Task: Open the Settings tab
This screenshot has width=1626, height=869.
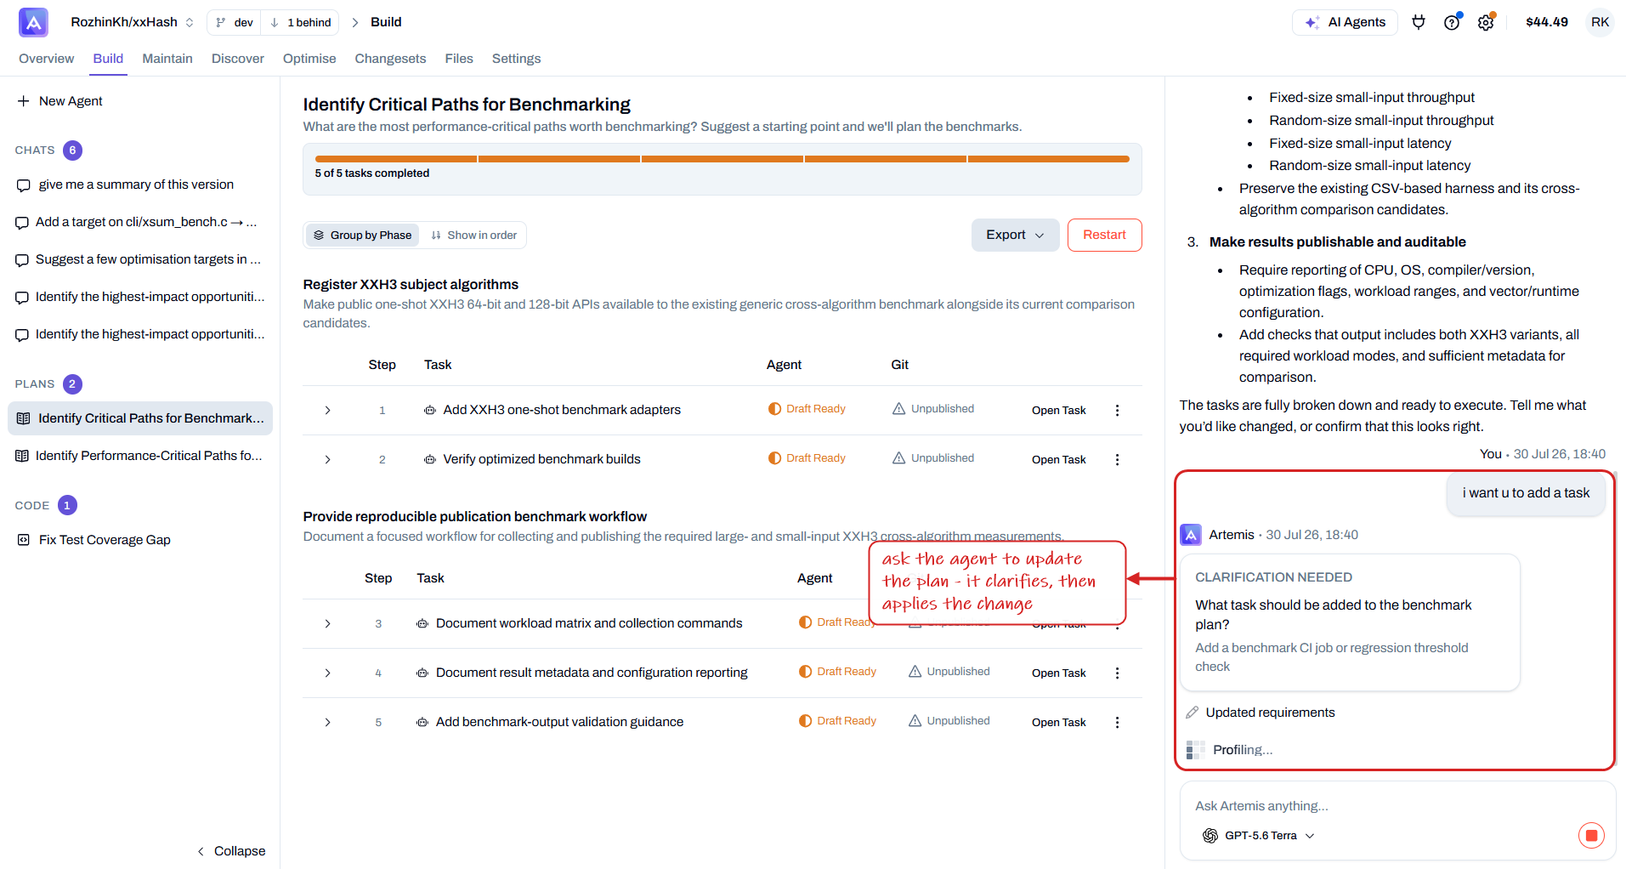Action: (516, 59)
